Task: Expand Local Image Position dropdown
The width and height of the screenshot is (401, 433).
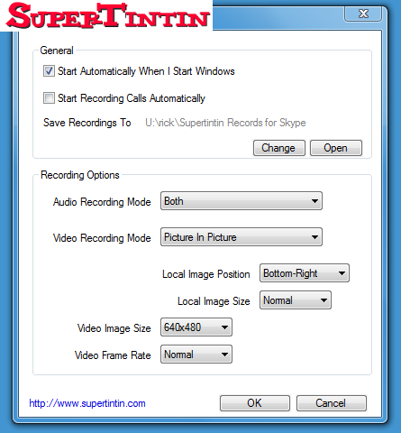Action: point(305,273)
